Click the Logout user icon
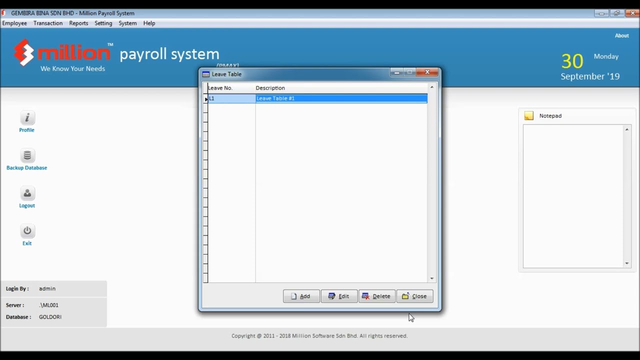640x360 pixels. (x=27, y=193)
